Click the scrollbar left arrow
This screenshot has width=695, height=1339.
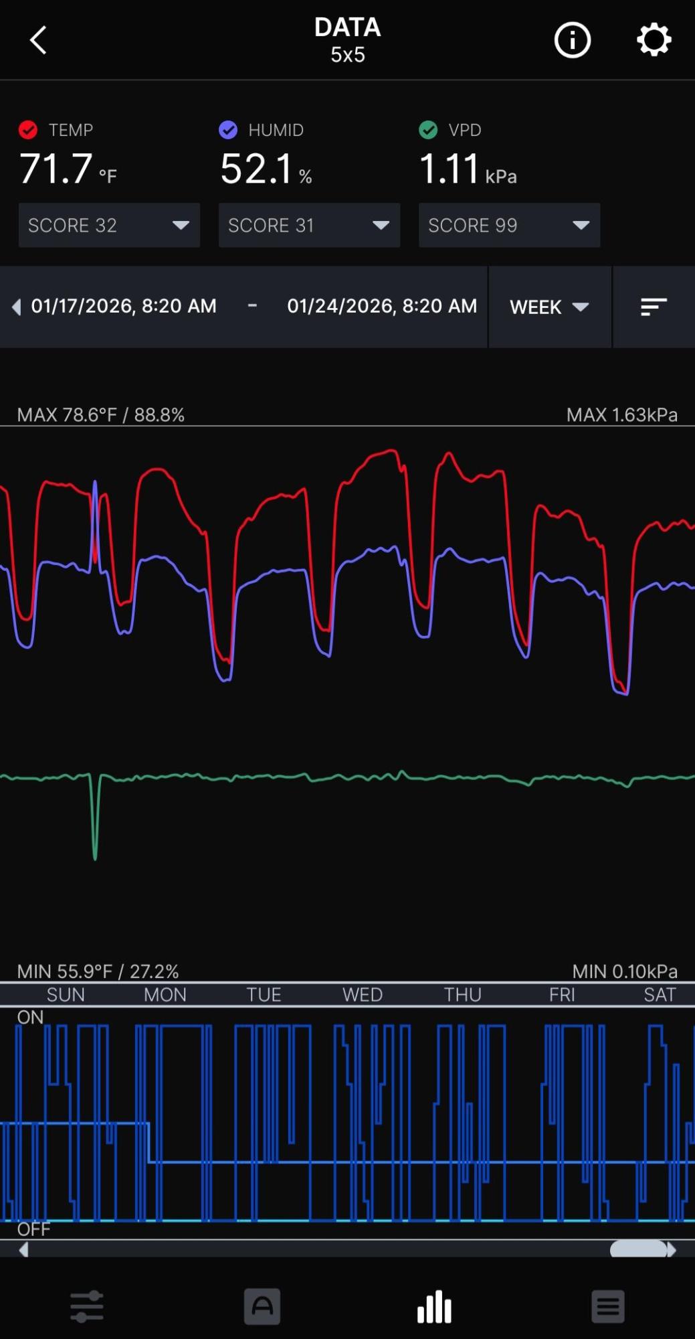(x=23, y=1249)
